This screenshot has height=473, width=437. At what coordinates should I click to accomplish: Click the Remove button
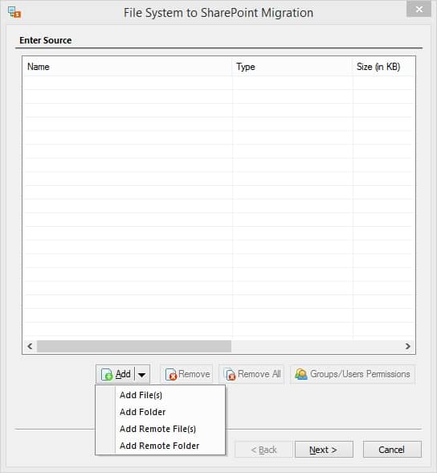(186, 374)
